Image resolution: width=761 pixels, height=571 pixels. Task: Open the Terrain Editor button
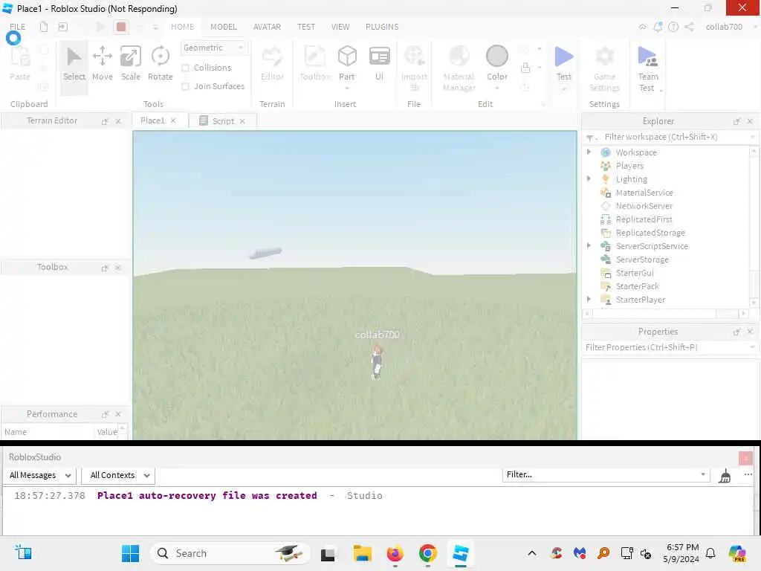(272, 64)
